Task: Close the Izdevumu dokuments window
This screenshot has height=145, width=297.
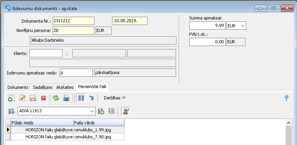Action: 287,8
